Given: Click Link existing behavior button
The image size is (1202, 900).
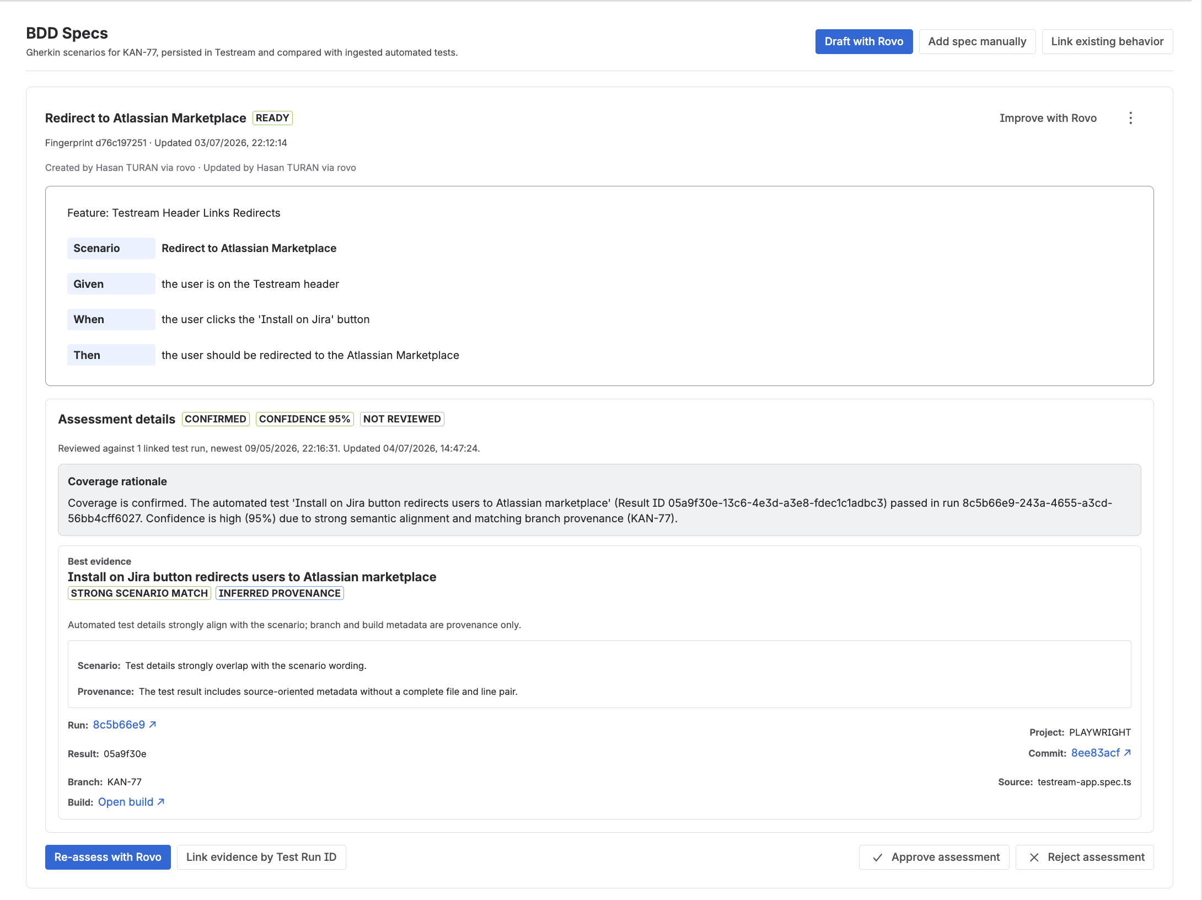Looking at the screenshot, I should pyautogui.click(x=1107, y=41).
